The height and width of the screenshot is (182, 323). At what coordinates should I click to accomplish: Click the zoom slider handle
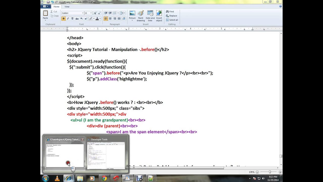pos(270,172)
